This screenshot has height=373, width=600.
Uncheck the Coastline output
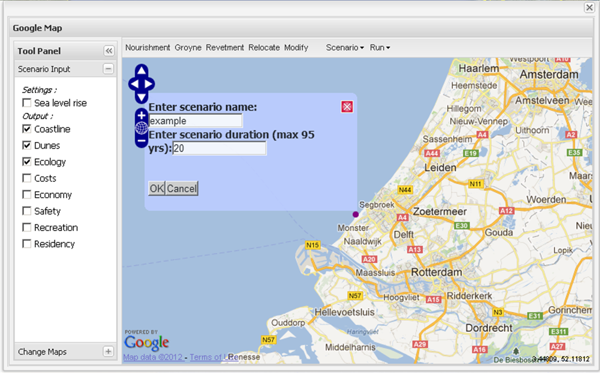27,129
